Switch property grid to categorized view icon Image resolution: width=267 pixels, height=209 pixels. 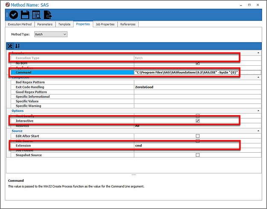coord(10,46)
